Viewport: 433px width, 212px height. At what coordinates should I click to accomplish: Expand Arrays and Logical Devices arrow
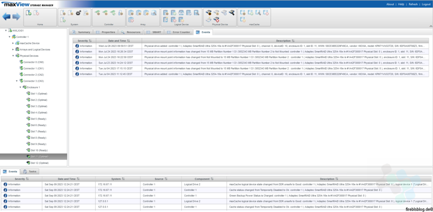(x=13, y=50)
